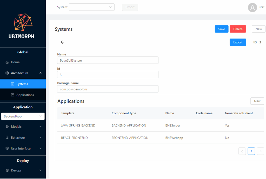Click the Behaviour icon in sidebar

7,138
